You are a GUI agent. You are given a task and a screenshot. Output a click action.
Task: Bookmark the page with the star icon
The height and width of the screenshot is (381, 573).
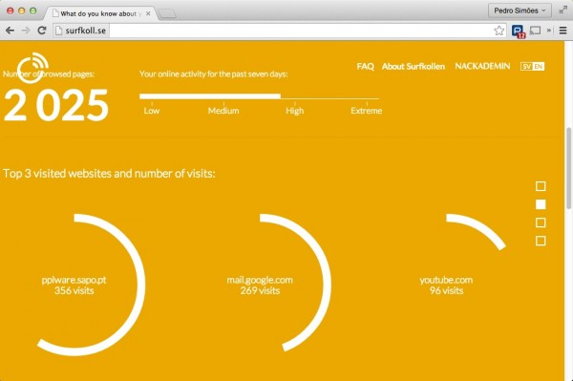[x=499, y=31]
